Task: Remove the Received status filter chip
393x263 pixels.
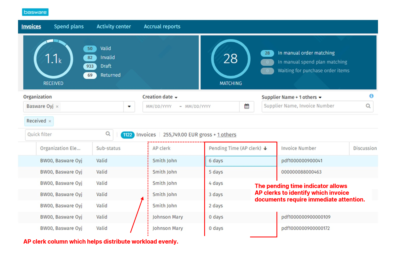Action: (x=50, y=121)
